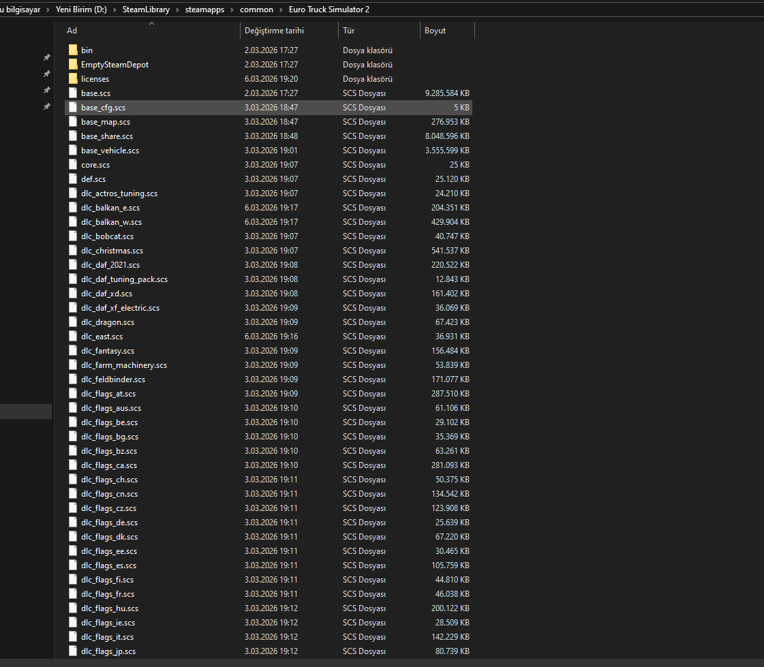Select the dlc_flags_ch.scs file name
The height and width of the screenshot is (667, 764).
tap(110, 480)
